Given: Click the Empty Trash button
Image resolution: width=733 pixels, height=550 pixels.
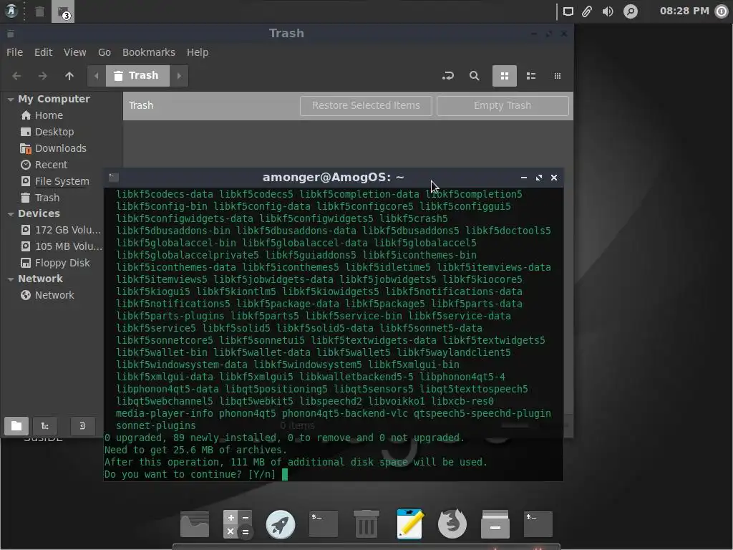Looking at the screenshot, I should point(503,106).
